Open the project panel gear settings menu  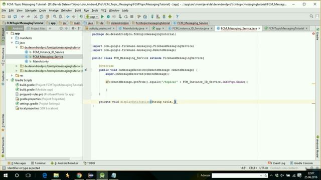click(x=74, y=28)
